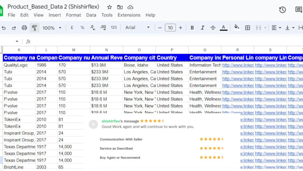Open the Help menu
The height and width of the screenshot is (171, 303).
150,15
